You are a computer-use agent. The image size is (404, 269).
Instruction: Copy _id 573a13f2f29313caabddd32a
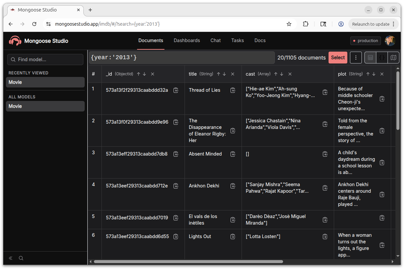click(176, 90)
